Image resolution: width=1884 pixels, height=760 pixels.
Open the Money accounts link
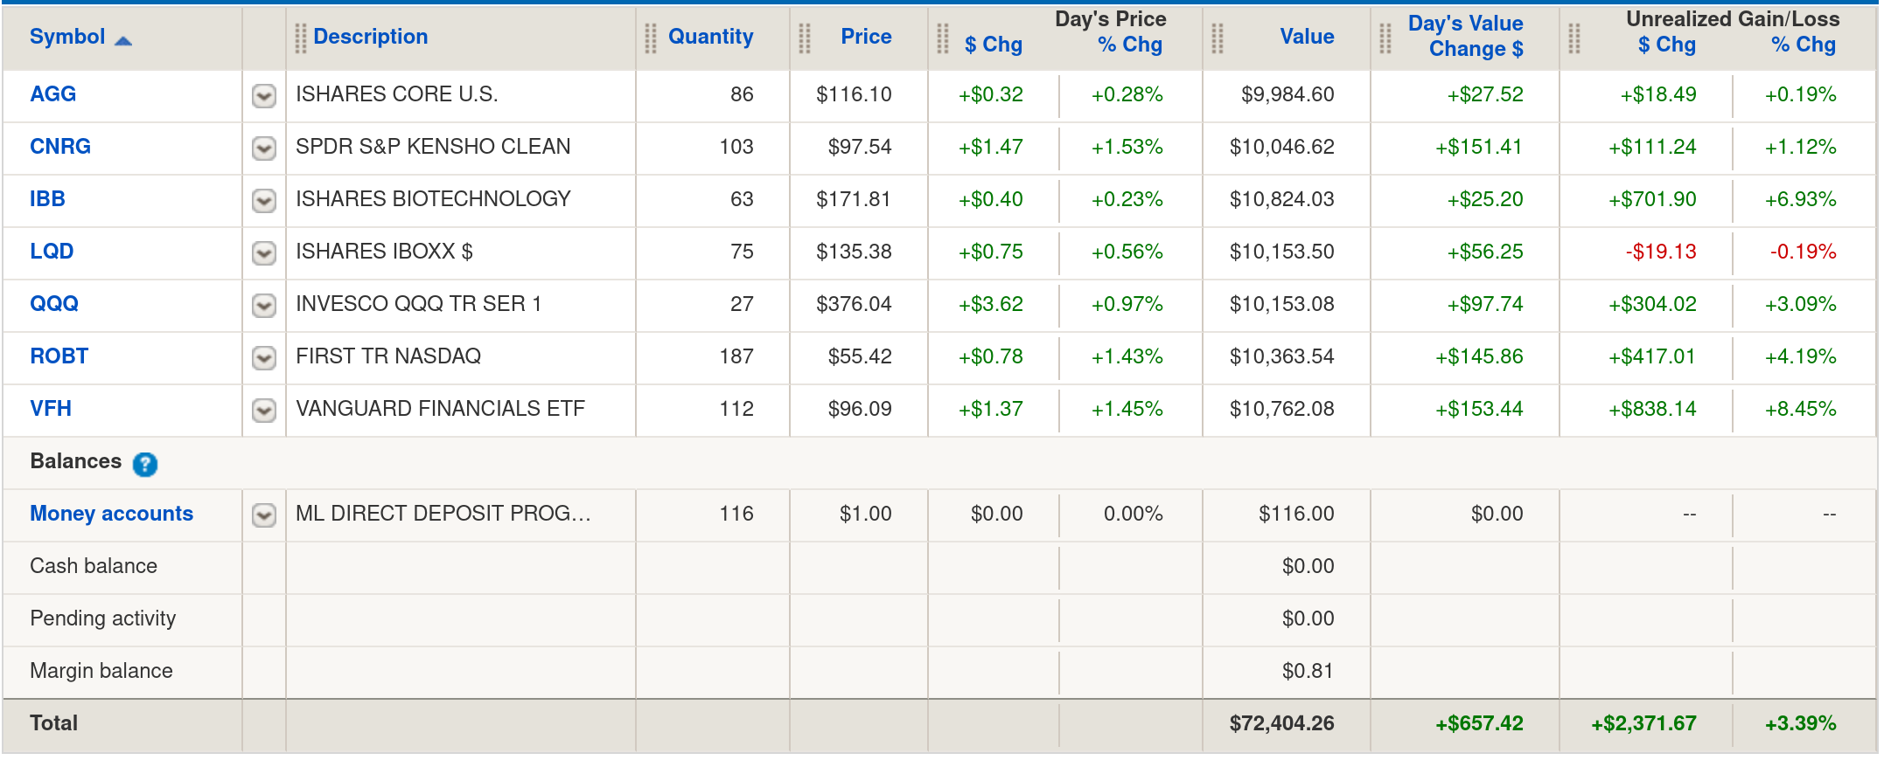pyautogui.click(x=111, y=514)
